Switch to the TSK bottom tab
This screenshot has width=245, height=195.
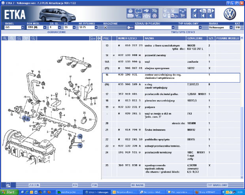(x=94, y=184)
